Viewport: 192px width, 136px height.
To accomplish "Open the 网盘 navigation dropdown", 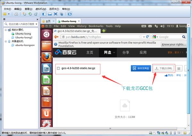I will point(108,52).
